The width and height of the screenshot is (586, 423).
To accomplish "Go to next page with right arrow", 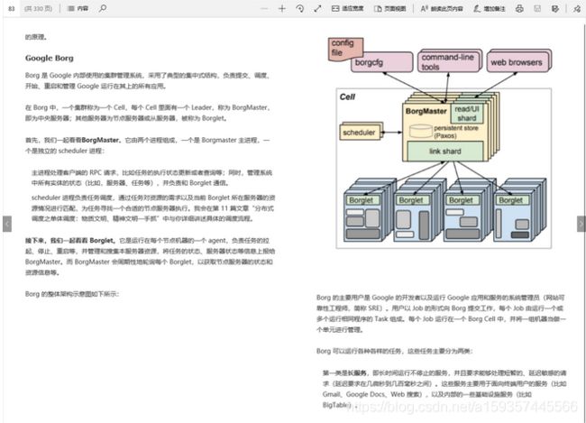I will point(581,224).
